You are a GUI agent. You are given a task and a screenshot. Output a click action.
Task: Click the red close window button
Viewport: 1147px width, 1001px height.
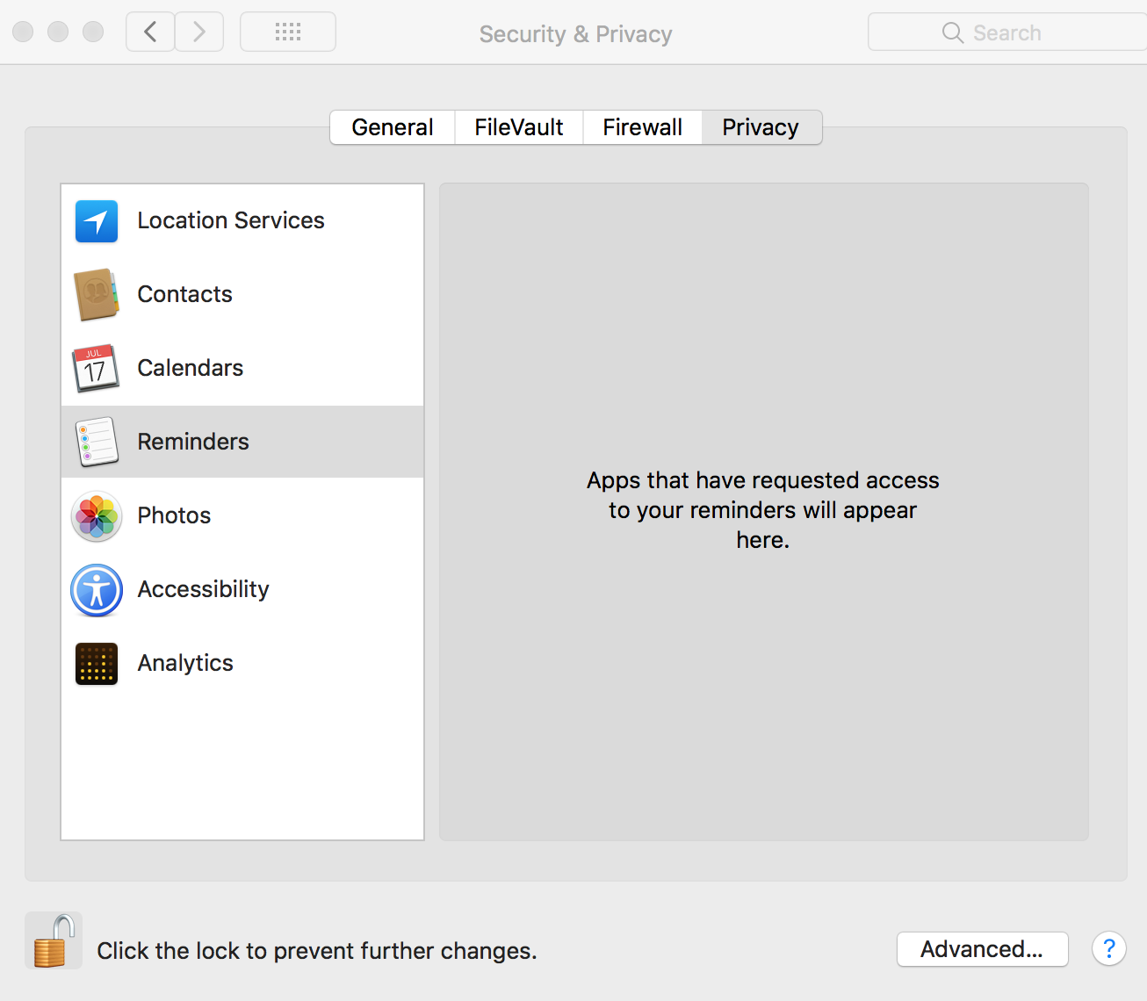pos(23,32)
